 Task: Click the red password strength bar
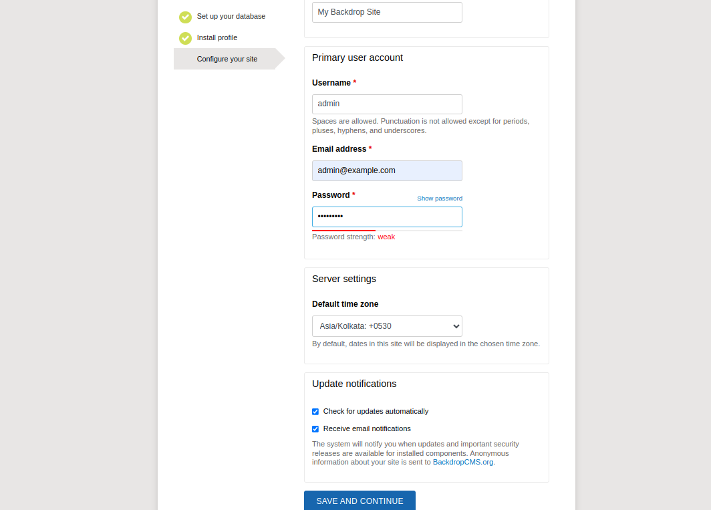343,230
